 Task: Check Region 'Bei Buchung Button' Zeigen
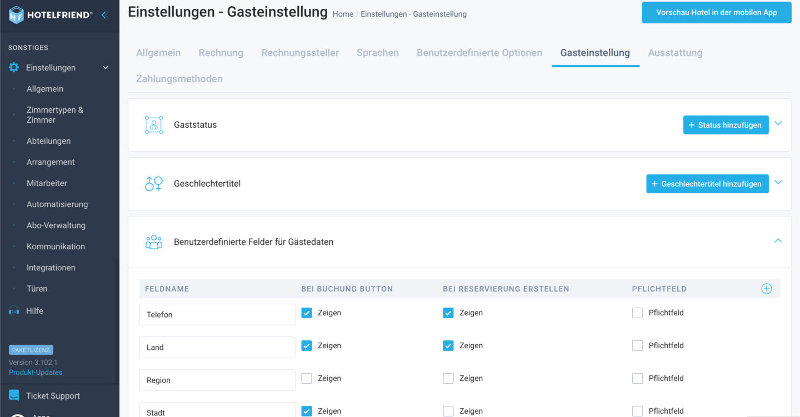tap(307, 378)
